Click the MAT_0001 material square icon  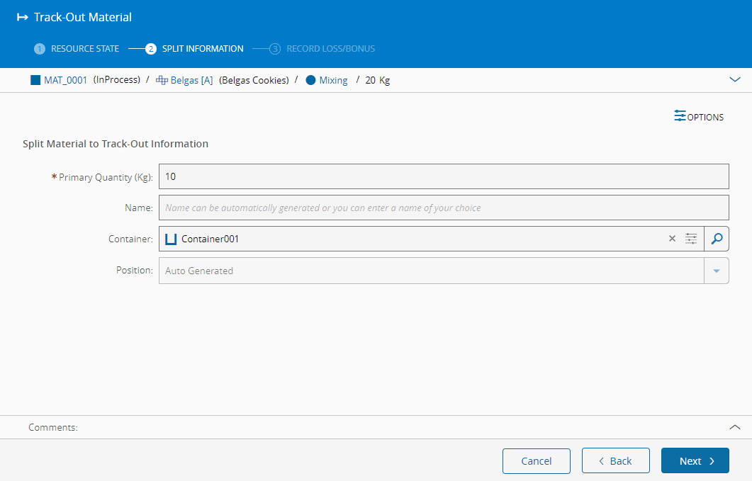(x=35, y=80)
